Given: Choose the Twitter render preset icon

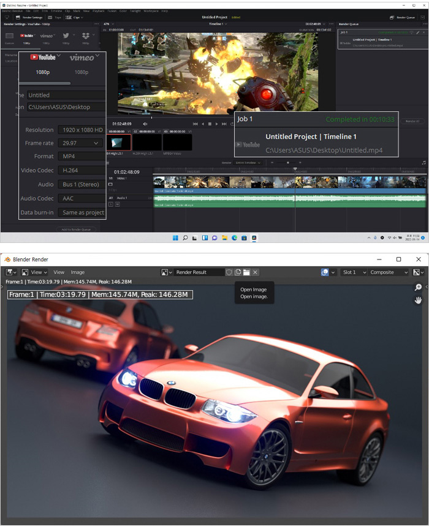Looking at the screenshot, I should [66, 36].
